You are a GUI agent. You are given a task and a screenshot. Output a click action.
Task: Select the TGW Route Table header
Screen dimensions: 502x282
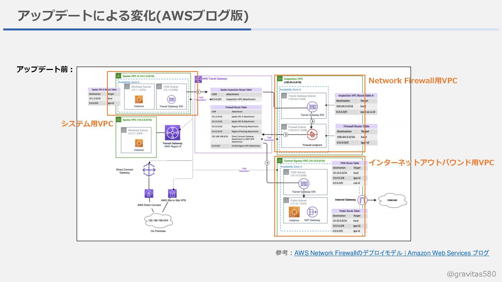pyautogui.click(x=350, y=163)
